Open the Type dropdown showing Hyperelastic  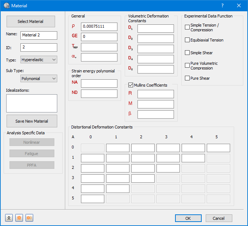(x=39, y=60)
